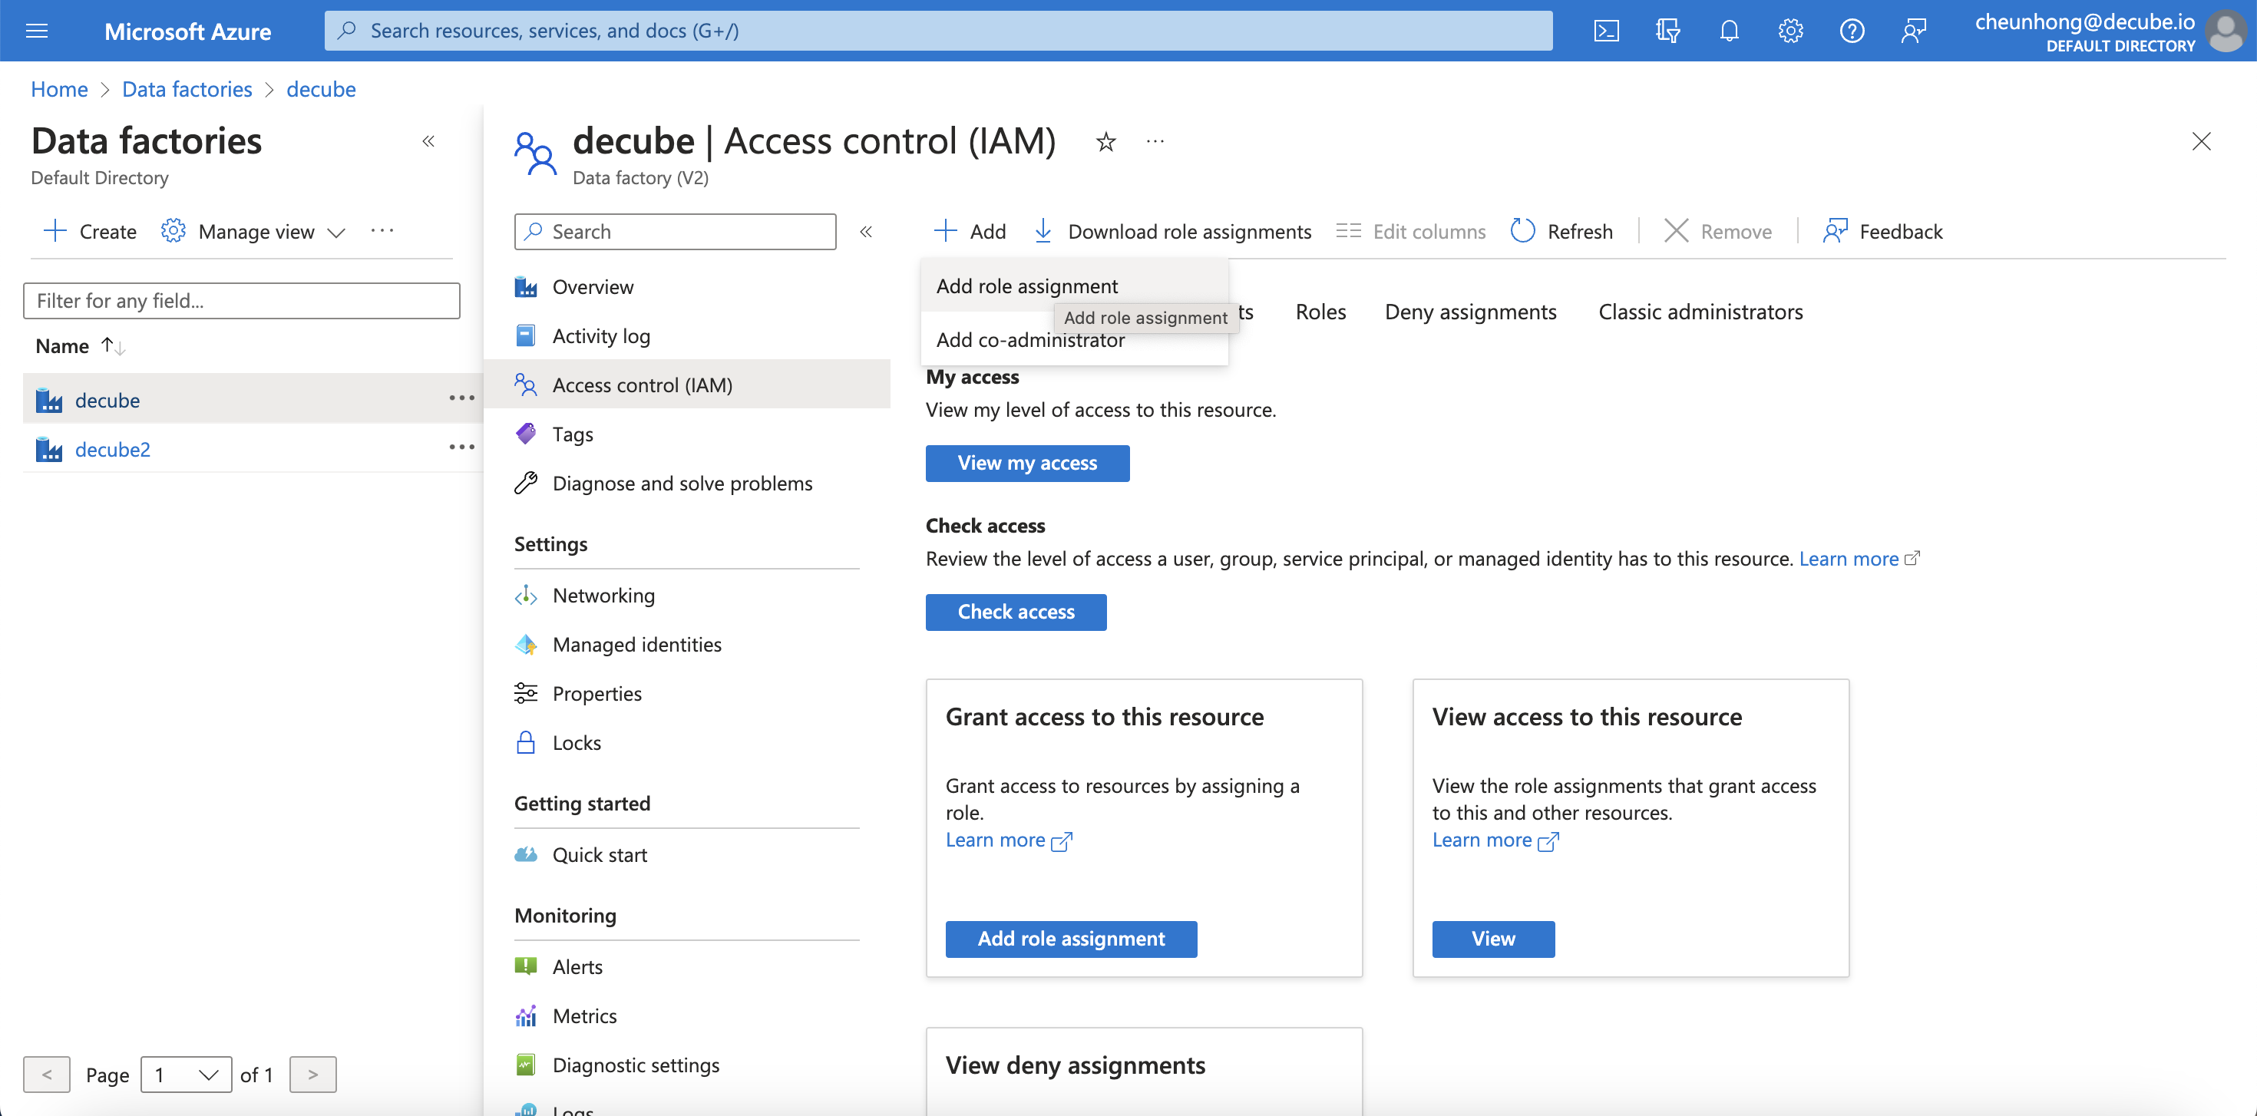Image resolution: width=2257 pixels, height=1116 pixels.
Task: Click View my access button
Action: pos(1027,463)
